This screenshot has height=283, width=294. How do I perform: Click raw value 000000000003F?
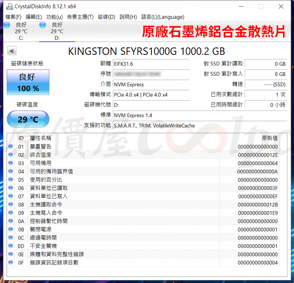tap(258, 188)
